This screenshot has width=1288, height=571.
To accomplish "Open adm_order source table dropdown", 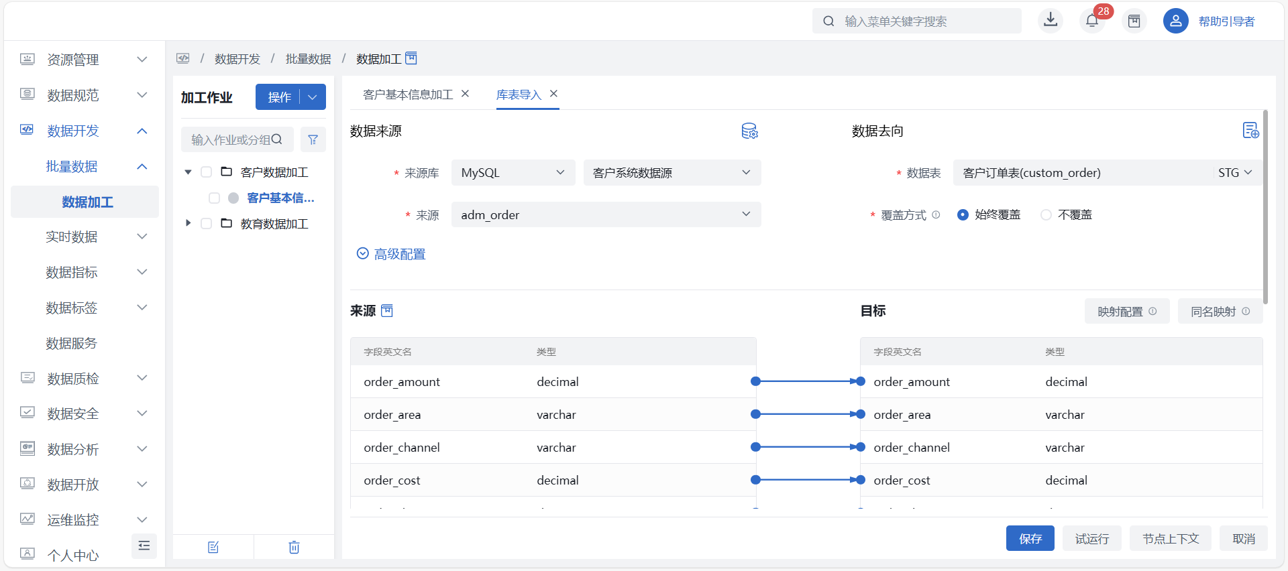I will pos(606,214).
